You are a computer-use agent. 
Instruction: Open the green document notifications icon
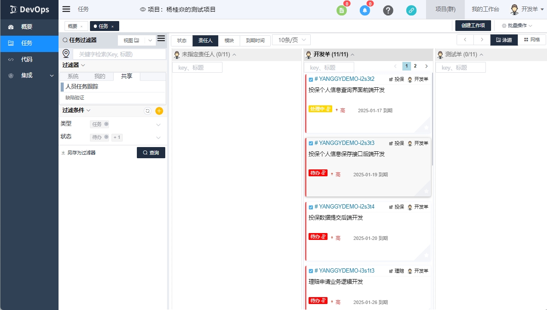pos(341,10)
